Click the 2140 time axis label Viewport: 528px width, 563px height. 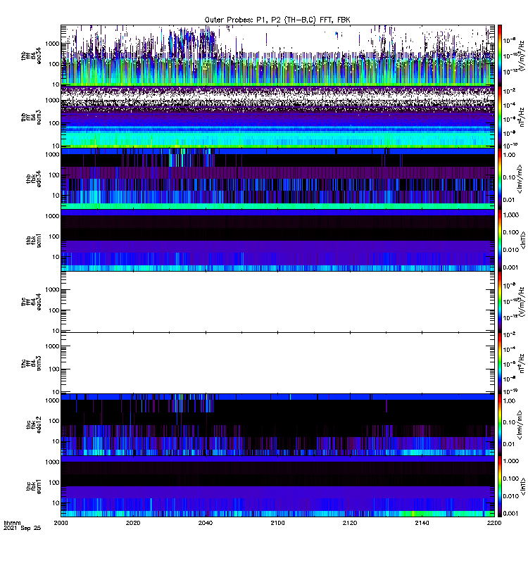pyautogui.click(x=422, y=523)
